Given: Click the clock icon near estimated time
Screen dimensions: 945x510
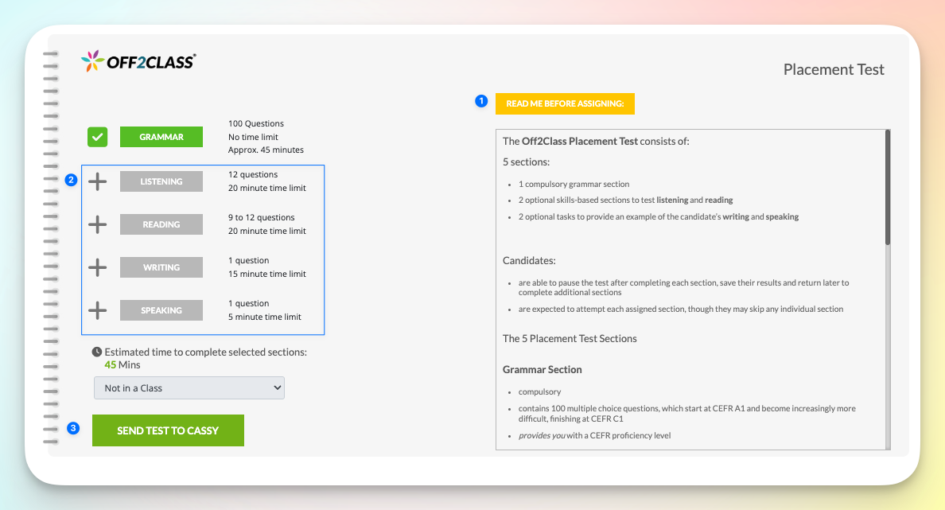Looking at the screenshot, I should pos(97,352).
